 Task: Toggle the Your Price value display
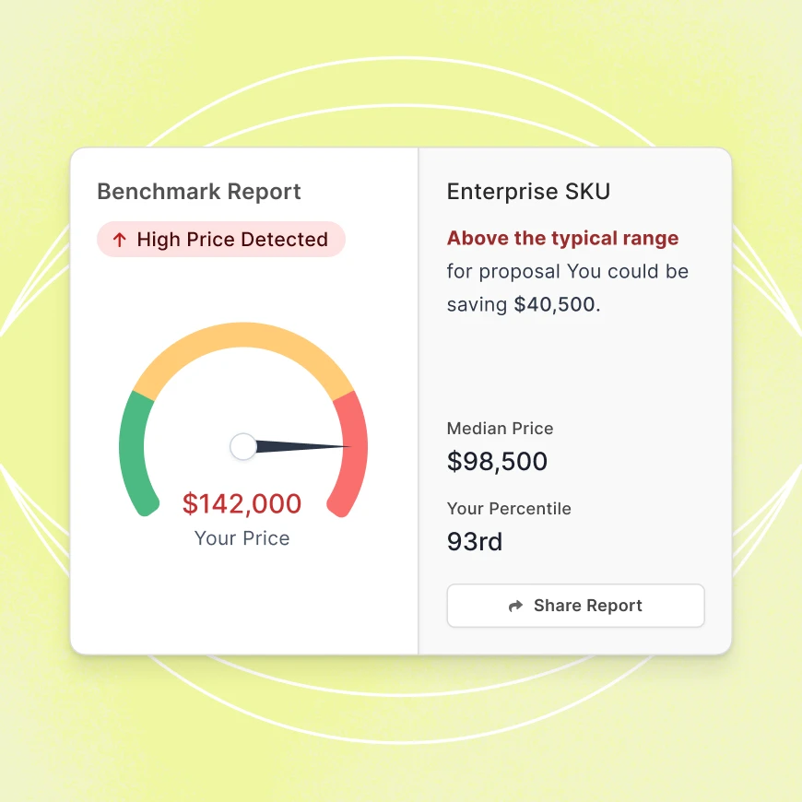(242, 538)
